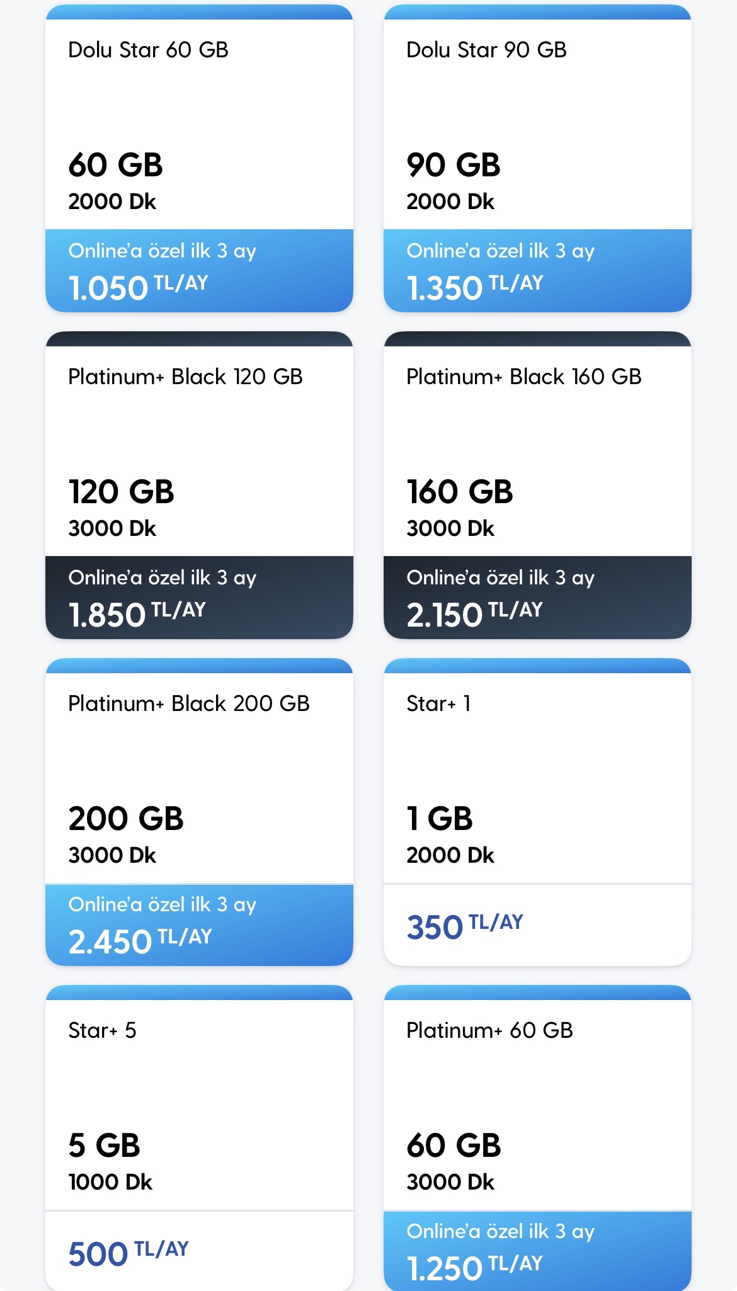Select the Dolu Star 90 GB plan title
This screenshot has height=1291, width=737.
(x=486, y=50)
